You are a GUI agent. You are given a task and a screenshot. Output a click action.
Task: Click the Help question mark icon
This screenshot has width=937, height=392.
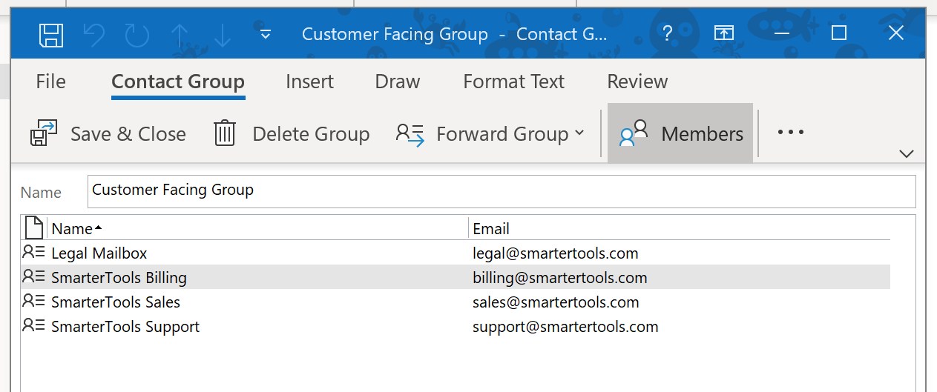668,33
